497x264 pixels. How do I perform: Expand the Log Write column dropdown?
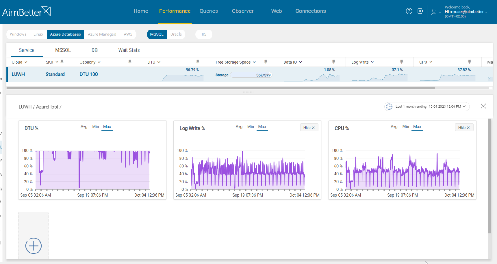372,62
